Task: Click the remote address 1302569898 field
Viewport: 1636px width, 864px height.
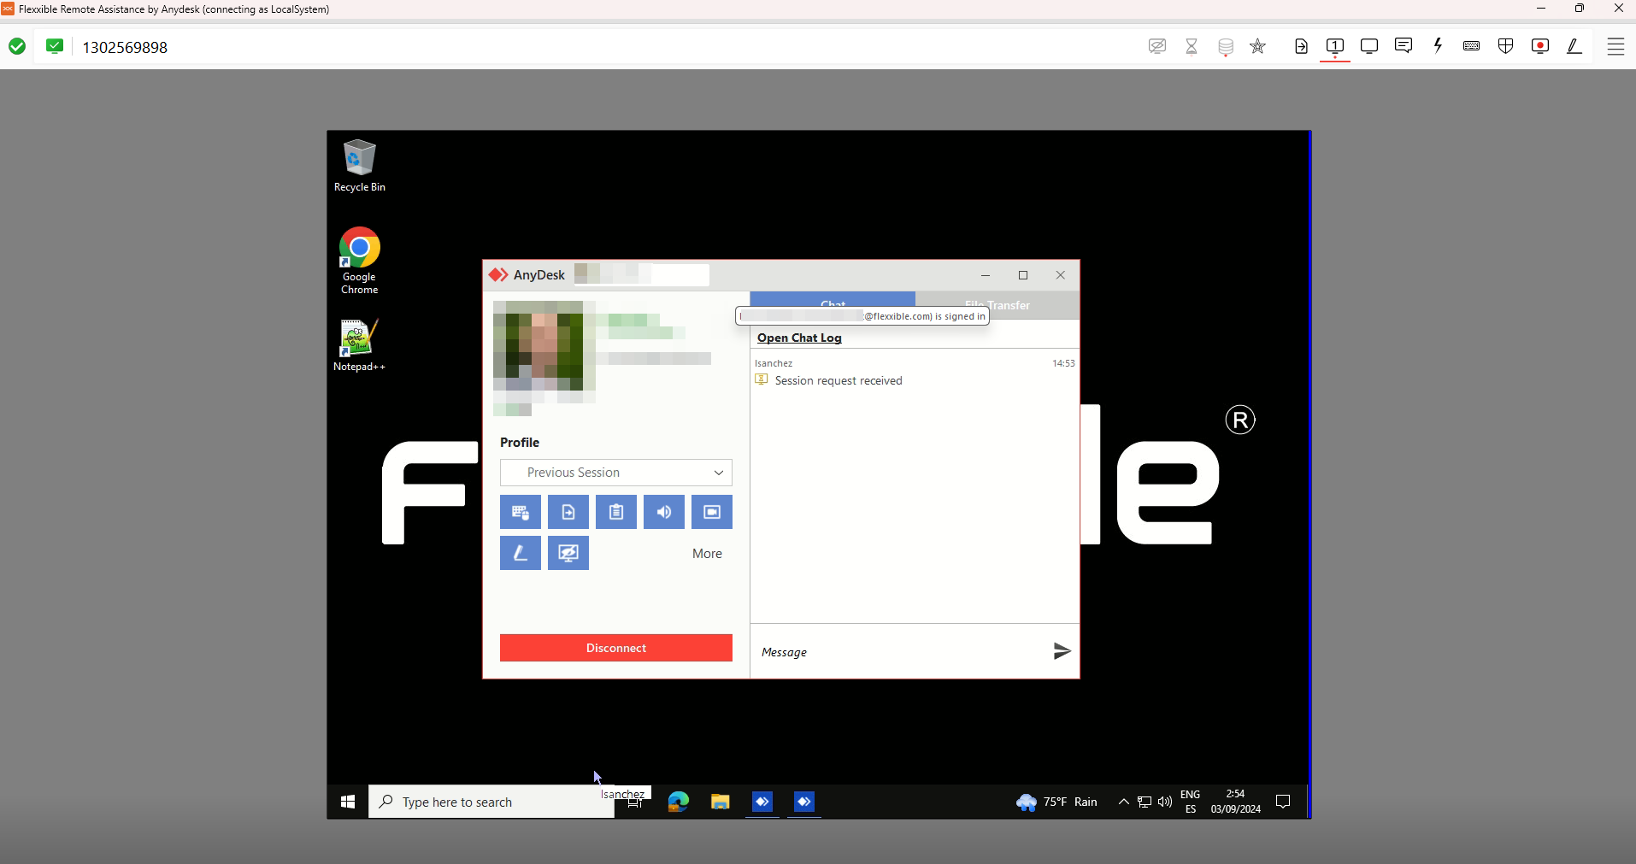Action: [x=125, y=47]
